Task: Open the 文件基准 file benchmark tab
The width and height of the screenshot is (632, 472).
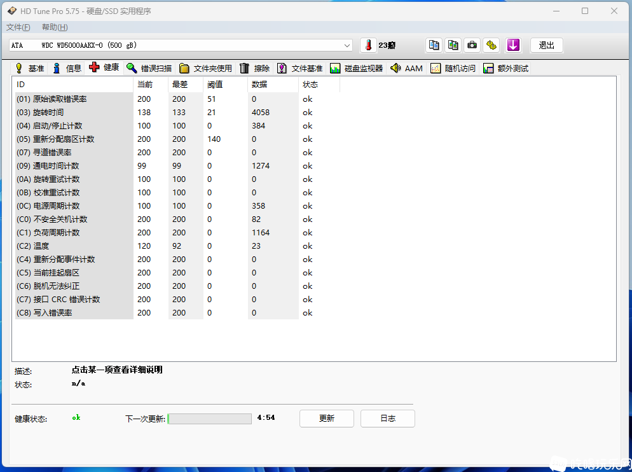Action: [x=300, y=68]
